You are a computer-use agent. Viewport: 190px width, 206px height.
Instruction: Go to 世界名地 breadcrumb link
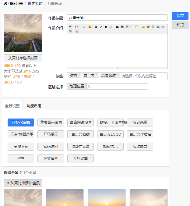coord(35,4)
